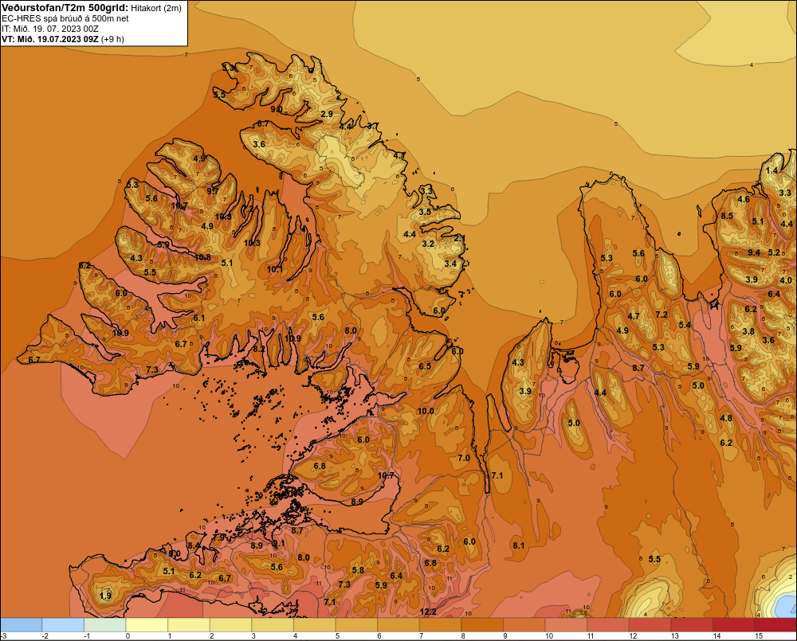The height and width of the screenshot is (641, 797).
Task: Click the temperature label '3.2'
Action: 429,244
